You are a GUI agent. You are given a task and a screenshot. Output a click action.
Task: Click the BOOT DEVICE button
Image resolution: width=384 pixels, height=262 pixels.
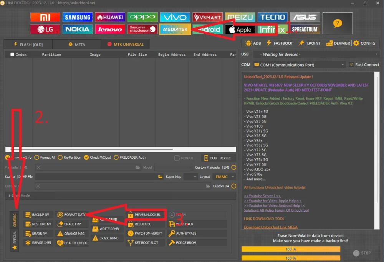click(218, 158)
